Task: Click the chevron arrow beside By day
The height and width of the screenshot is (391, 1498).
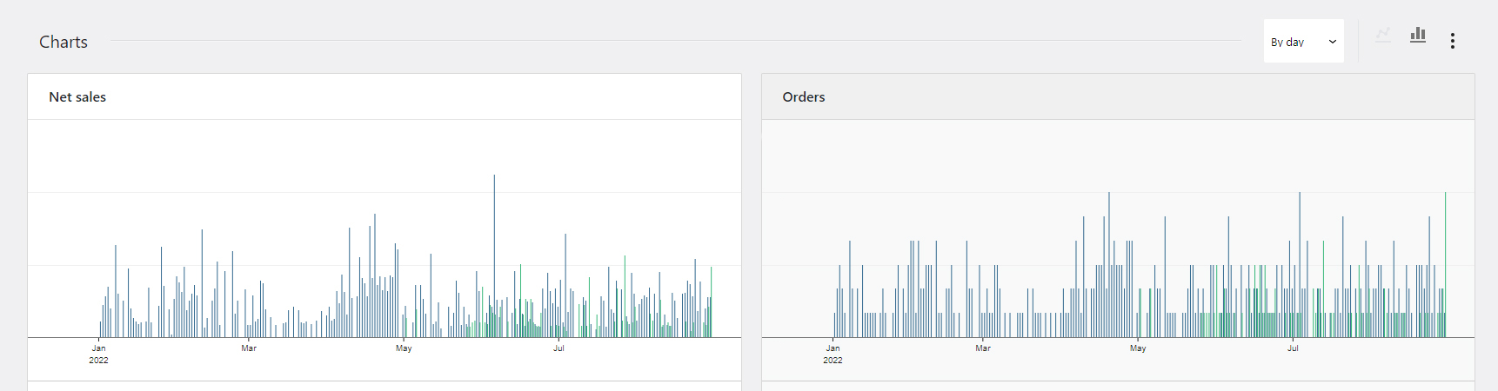Action: point(1332,42)
